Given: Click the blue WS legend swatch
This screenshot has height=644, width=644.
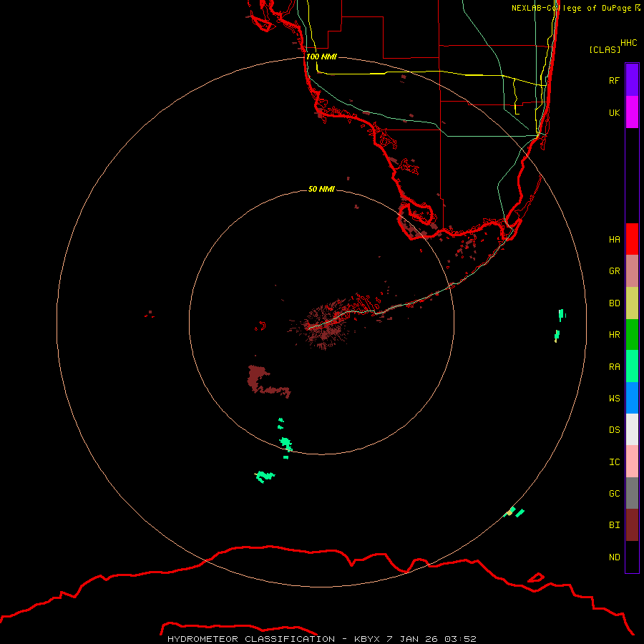Looking at the screenshot, I should click(632, 398).
